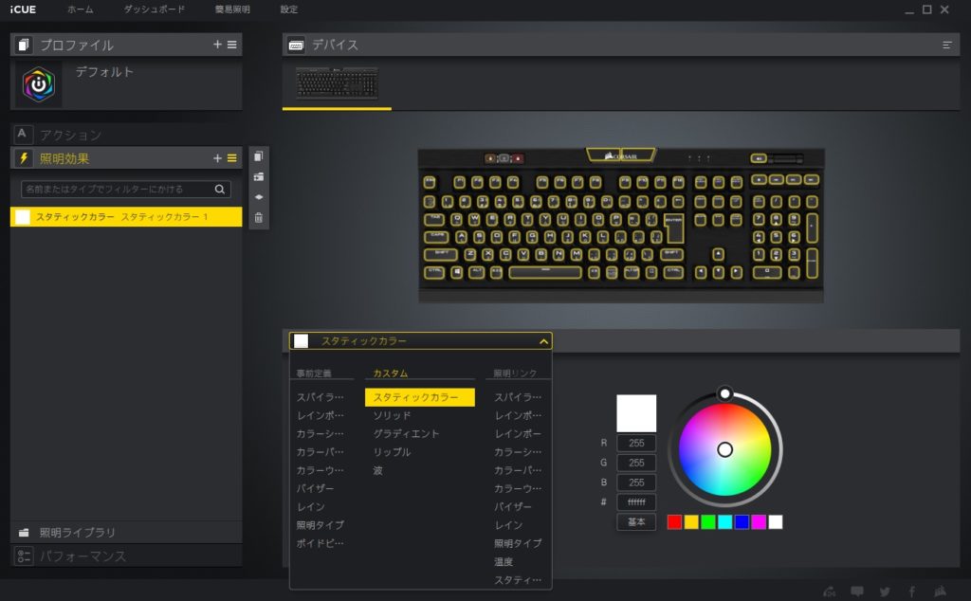Click the second icon beside the effects list
This screenshot has height=601, width=971.
259,177
